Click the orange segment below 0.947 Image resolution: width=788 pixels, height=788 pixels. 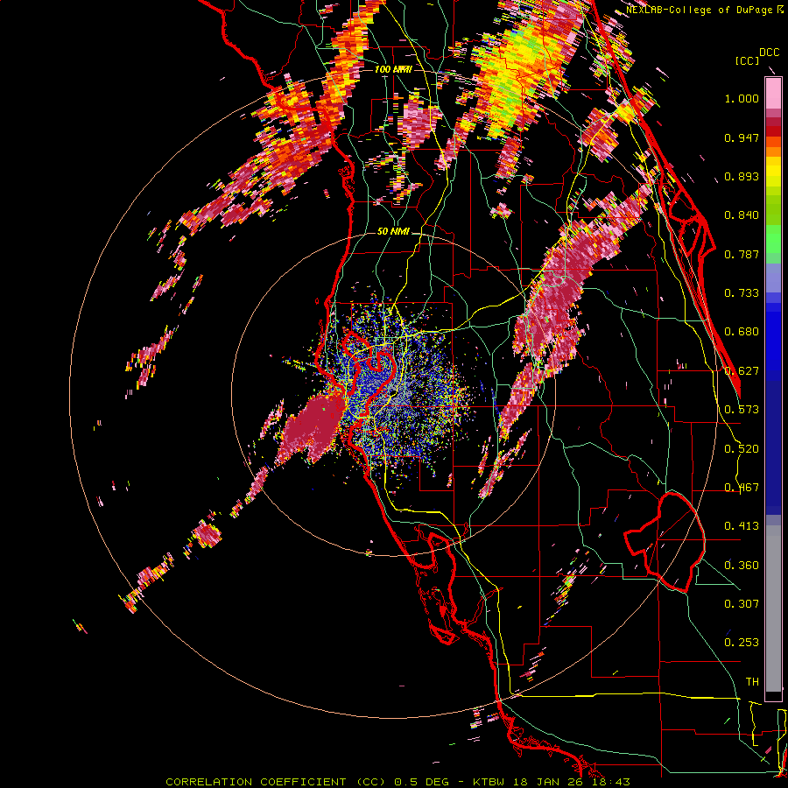coord(773,142)
